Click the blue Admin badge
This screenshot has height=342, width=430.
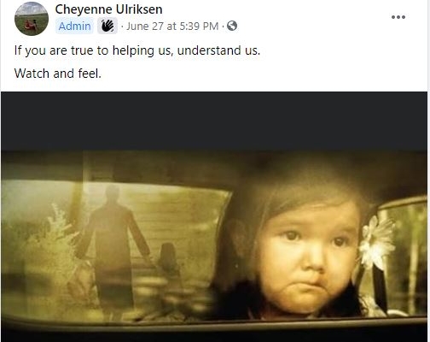pyautogui.click(x=74, y=26)
